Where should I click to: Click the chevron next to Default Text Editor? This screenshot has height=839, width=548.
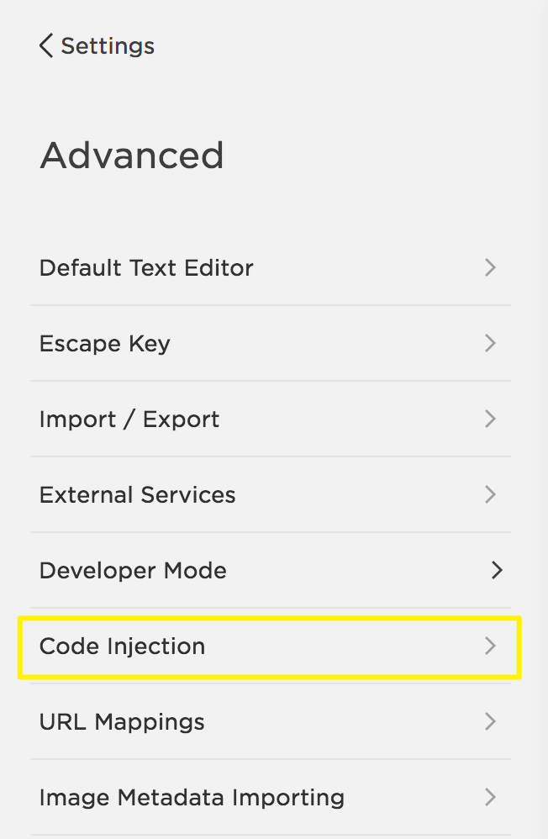491,268
